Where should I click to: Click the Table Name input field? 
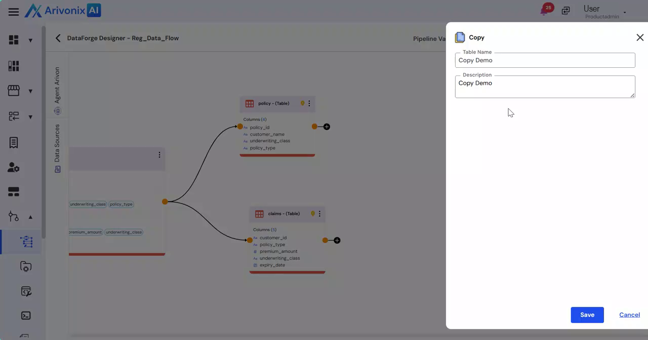(x=545, y=60)
